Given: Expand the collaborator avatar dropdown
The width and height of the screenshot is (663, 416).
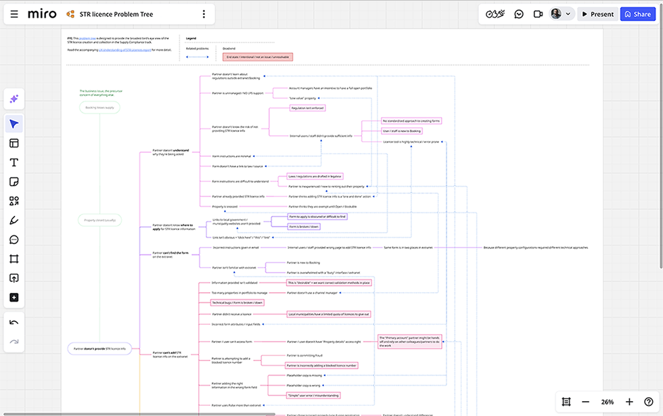Looking at the screenshot, I should coord(568,14).
